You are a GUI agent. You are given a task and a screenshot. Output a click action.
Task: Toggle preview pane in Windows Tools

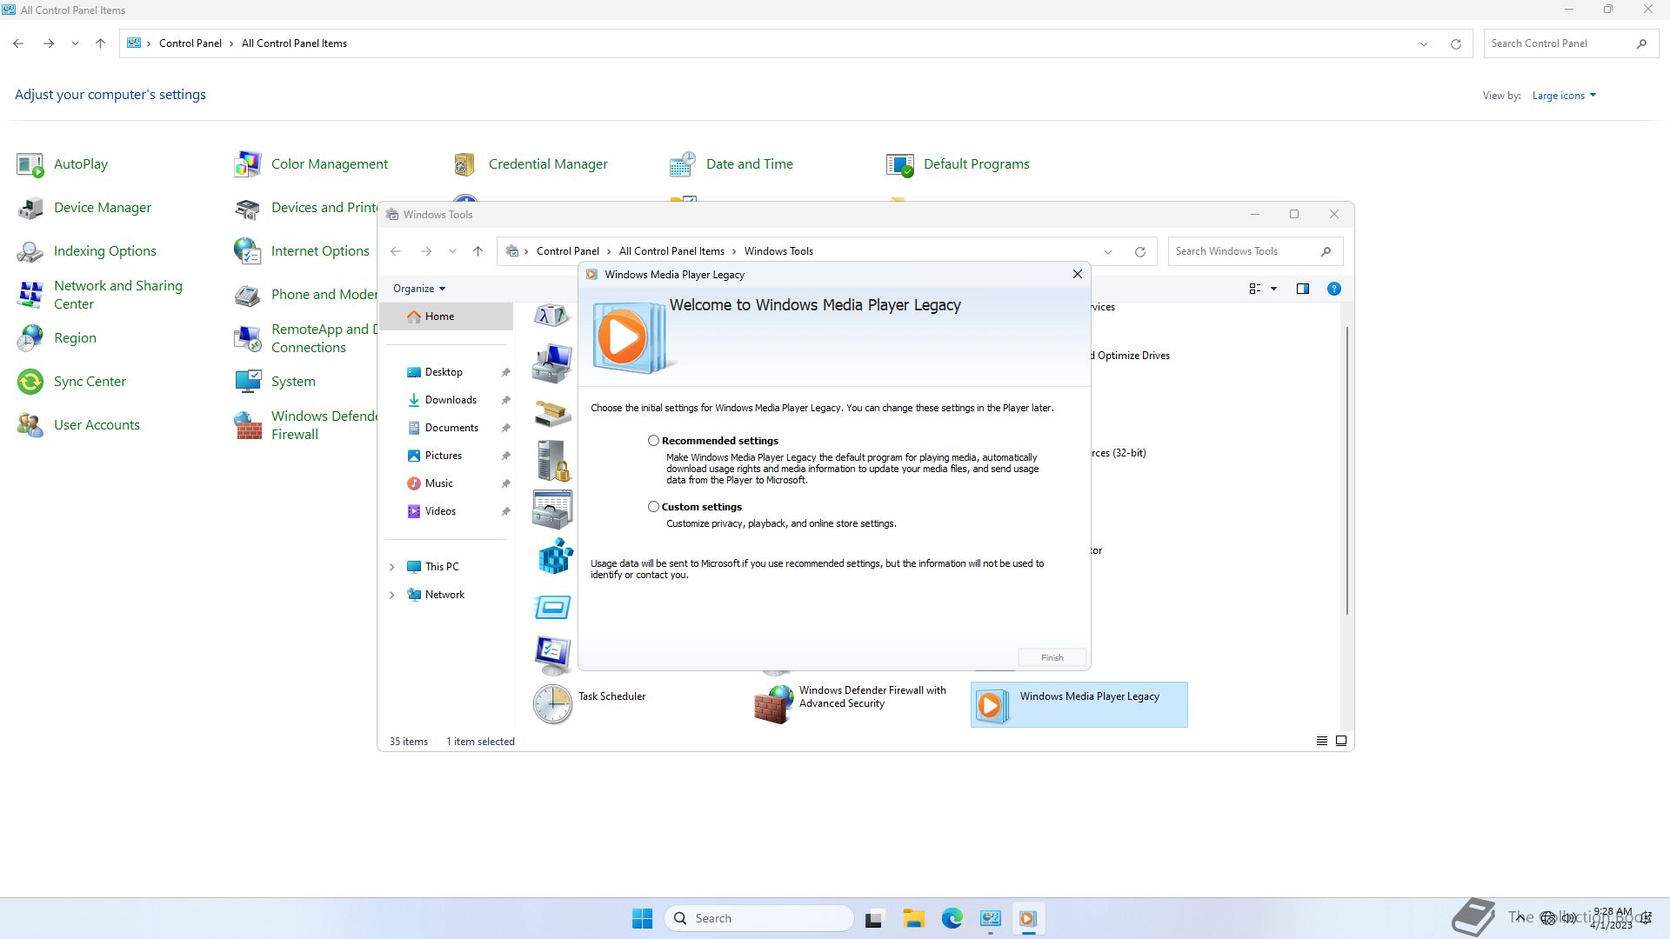(1303, 289)
